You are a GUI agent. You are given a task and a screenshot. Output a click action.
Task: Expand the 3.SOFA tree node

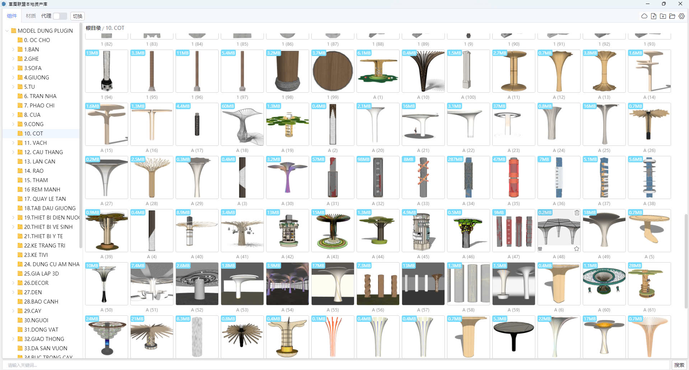(13, 68)
